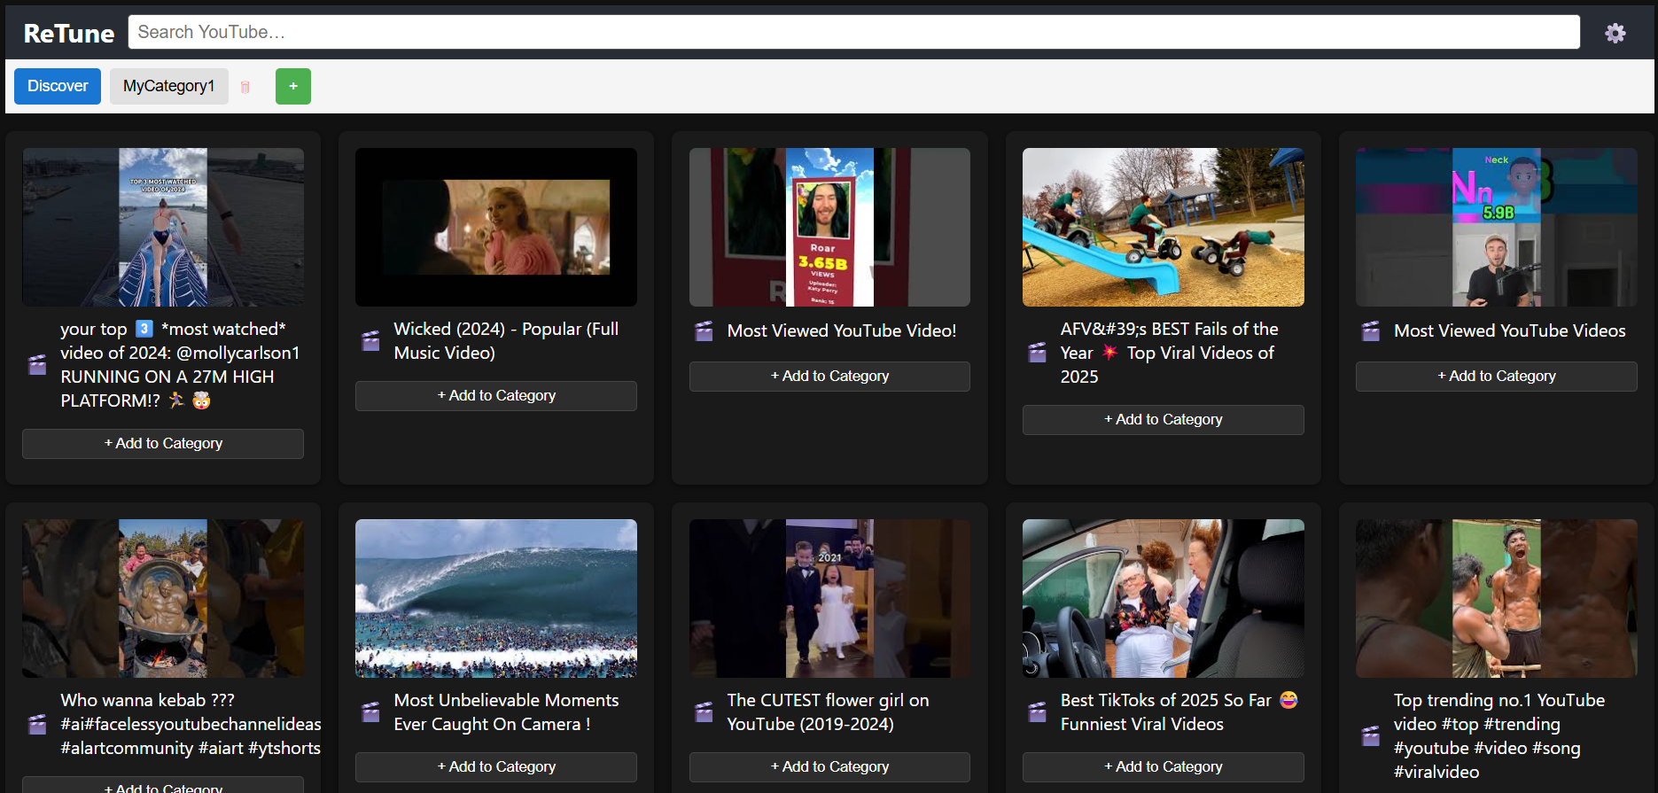The image size is (1658, 793).
Task: Add a new category with the green plus button
Action: pos(292,87)
